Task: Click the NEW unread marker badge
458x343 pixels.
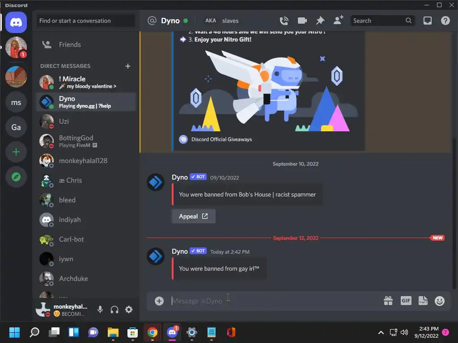Action: [x=437, y=238]
